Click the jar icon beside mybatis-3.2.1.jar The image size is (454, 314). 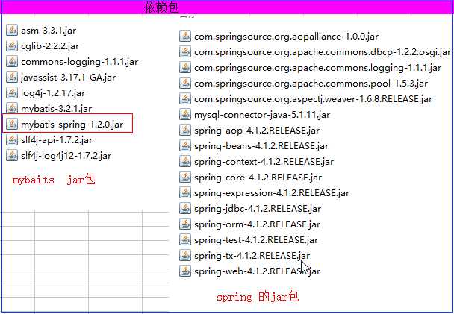[x=12, y=108]
